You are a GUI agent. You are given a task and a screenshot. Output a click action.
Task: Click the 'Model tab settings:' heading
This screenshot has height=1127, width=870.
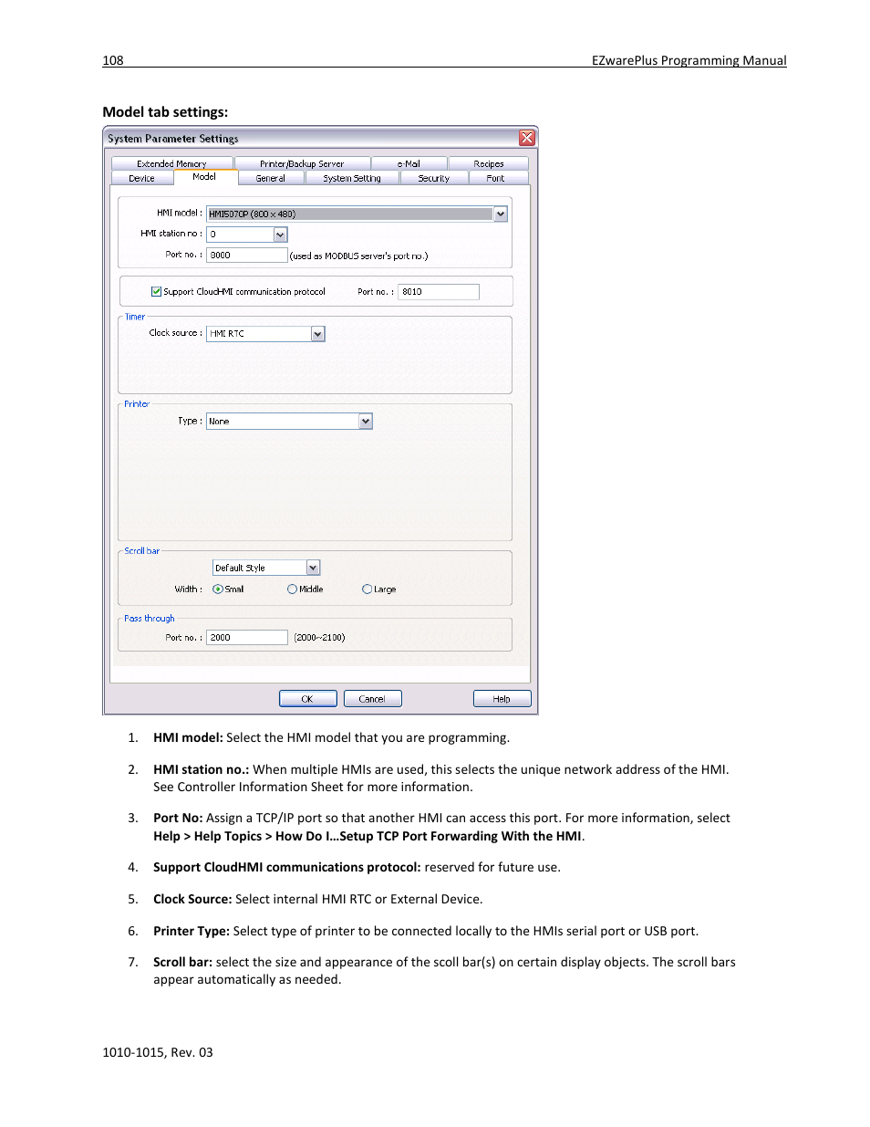165,112
